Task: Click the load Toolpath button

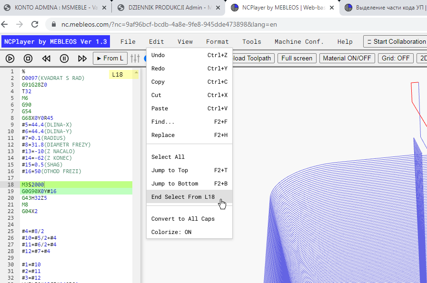Action: (253, 58)
